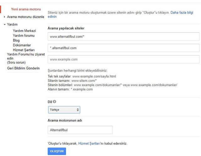Go to Blog in sidebar

[x=16, y=40]
